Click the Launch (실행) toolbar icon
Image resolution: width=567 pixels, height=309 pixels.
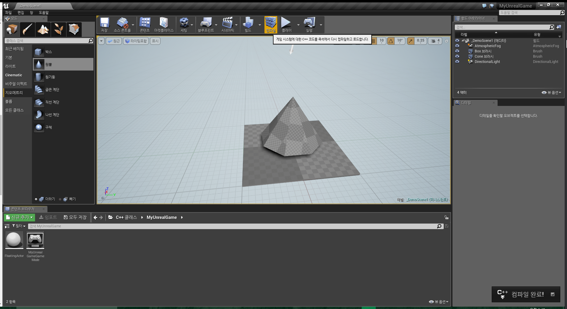coord(309,25)
